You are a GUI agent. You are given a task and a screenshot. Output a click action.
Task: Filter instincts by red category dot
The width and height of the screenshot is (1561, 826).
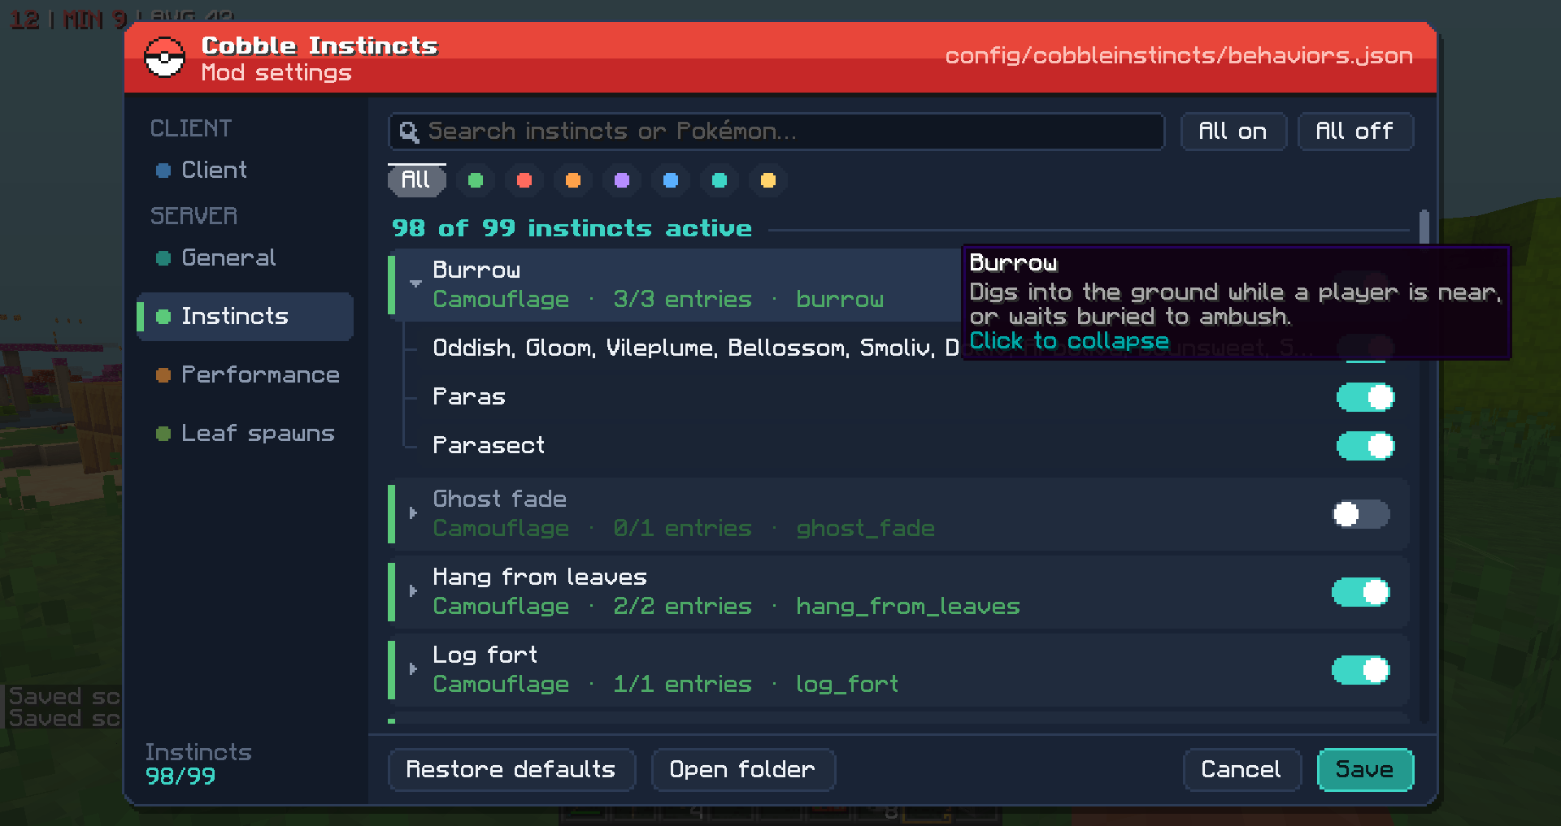point(524,180)
